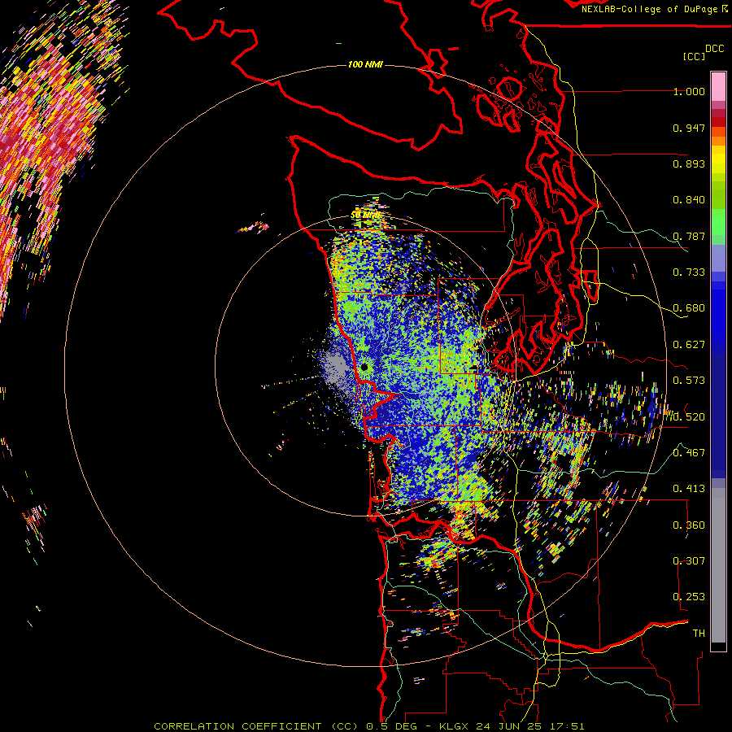Select the 0.467 colorbar value label
Screen dimensions: 732x732
[689, 452]
